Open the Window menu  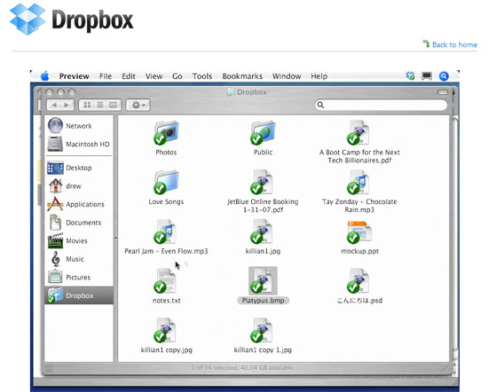(287, 76)
